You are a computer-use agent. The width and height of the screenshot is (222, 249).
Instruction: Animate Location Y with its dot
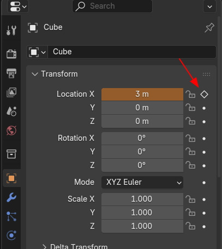[x=204, y=108]
